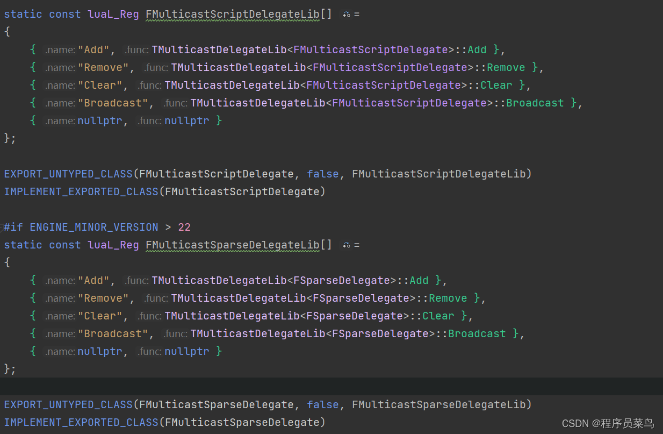663x434 pixels.
Task: Click .func nullptr value in the sparse table
Action: coord(187,351)
